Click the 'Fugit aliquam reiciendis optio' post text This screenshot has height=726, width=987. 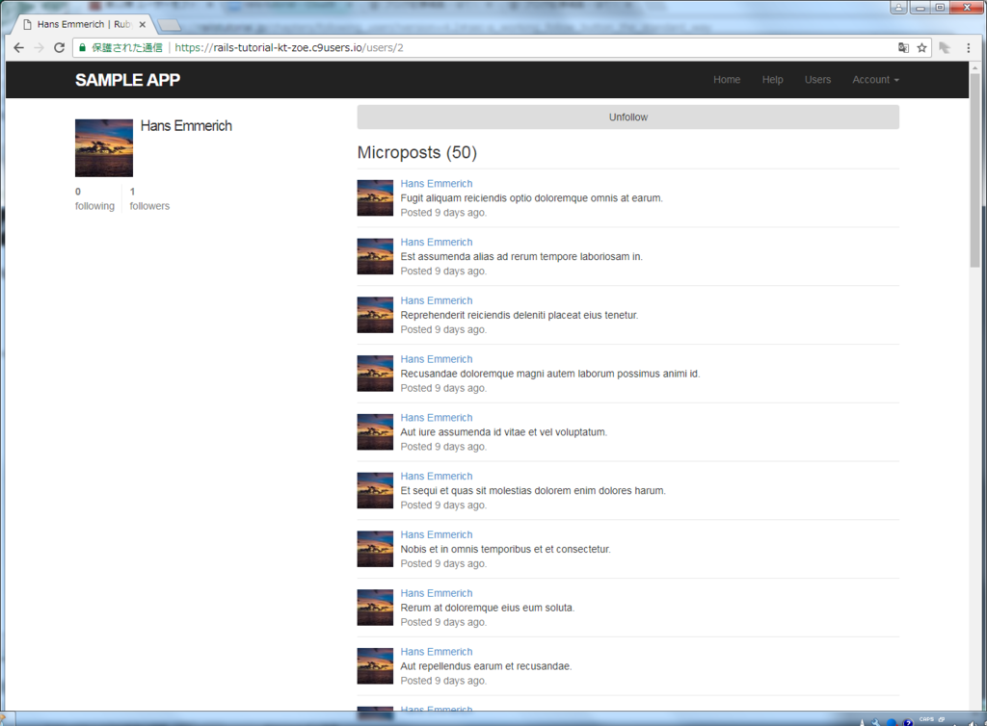[x=531, y=198]
